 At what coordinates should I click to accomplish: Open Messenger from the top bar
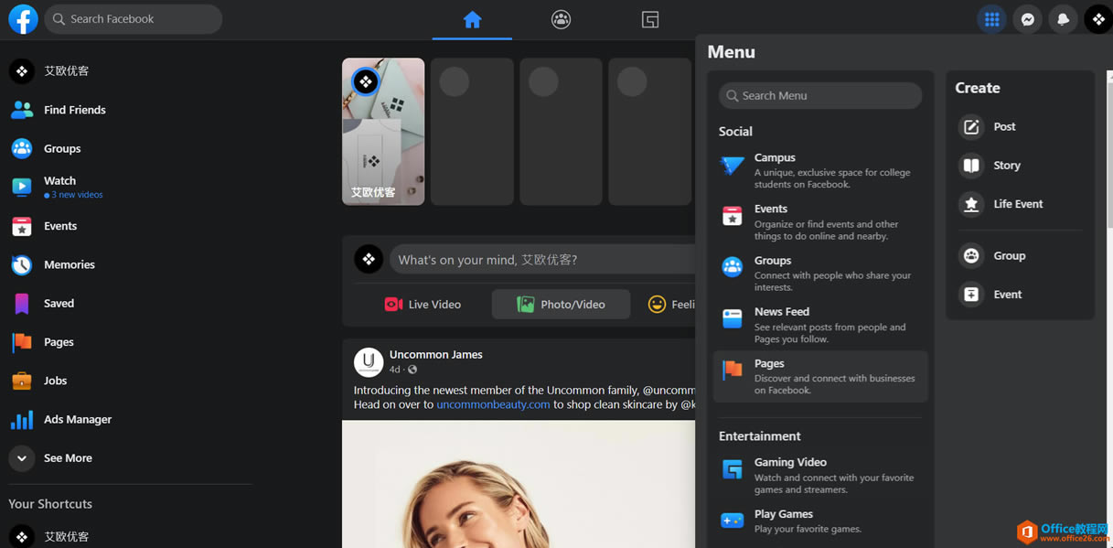(x=1028, y=19)
